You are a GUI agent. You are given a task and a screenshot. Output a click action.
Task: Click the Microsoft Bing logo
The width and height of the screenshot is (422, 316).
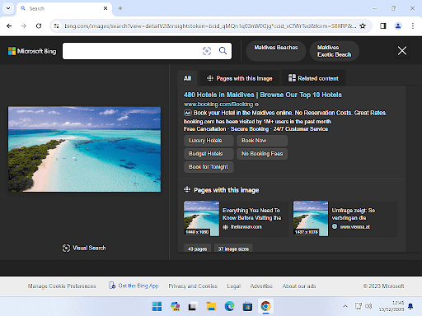tap(32, 51)
